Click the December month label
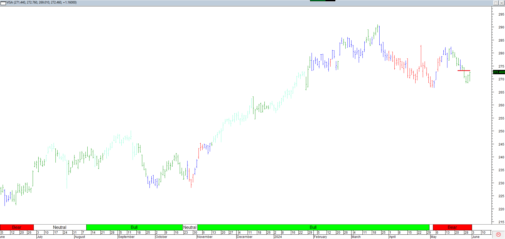 245,237
